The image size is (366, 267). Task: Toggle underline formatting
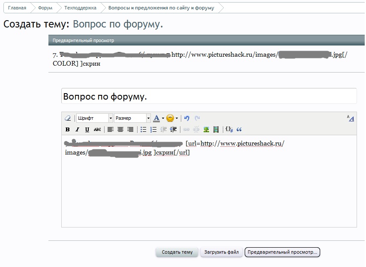(87, 129)
